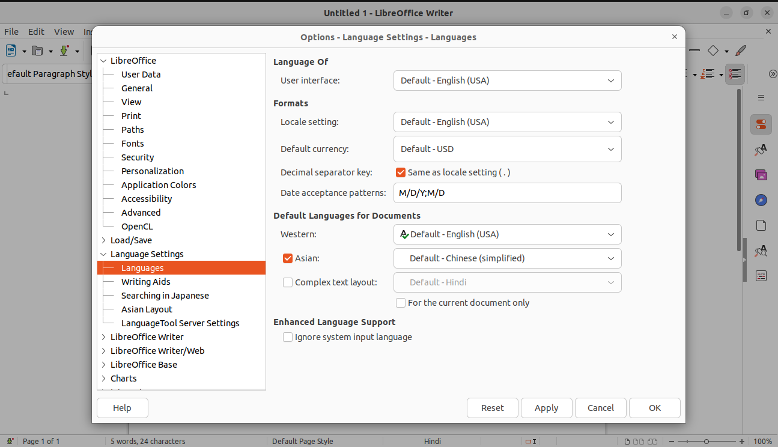This screenshot has height=447, width=778.
Task: Open the User interface language dropdown
Action: [507, 81]
